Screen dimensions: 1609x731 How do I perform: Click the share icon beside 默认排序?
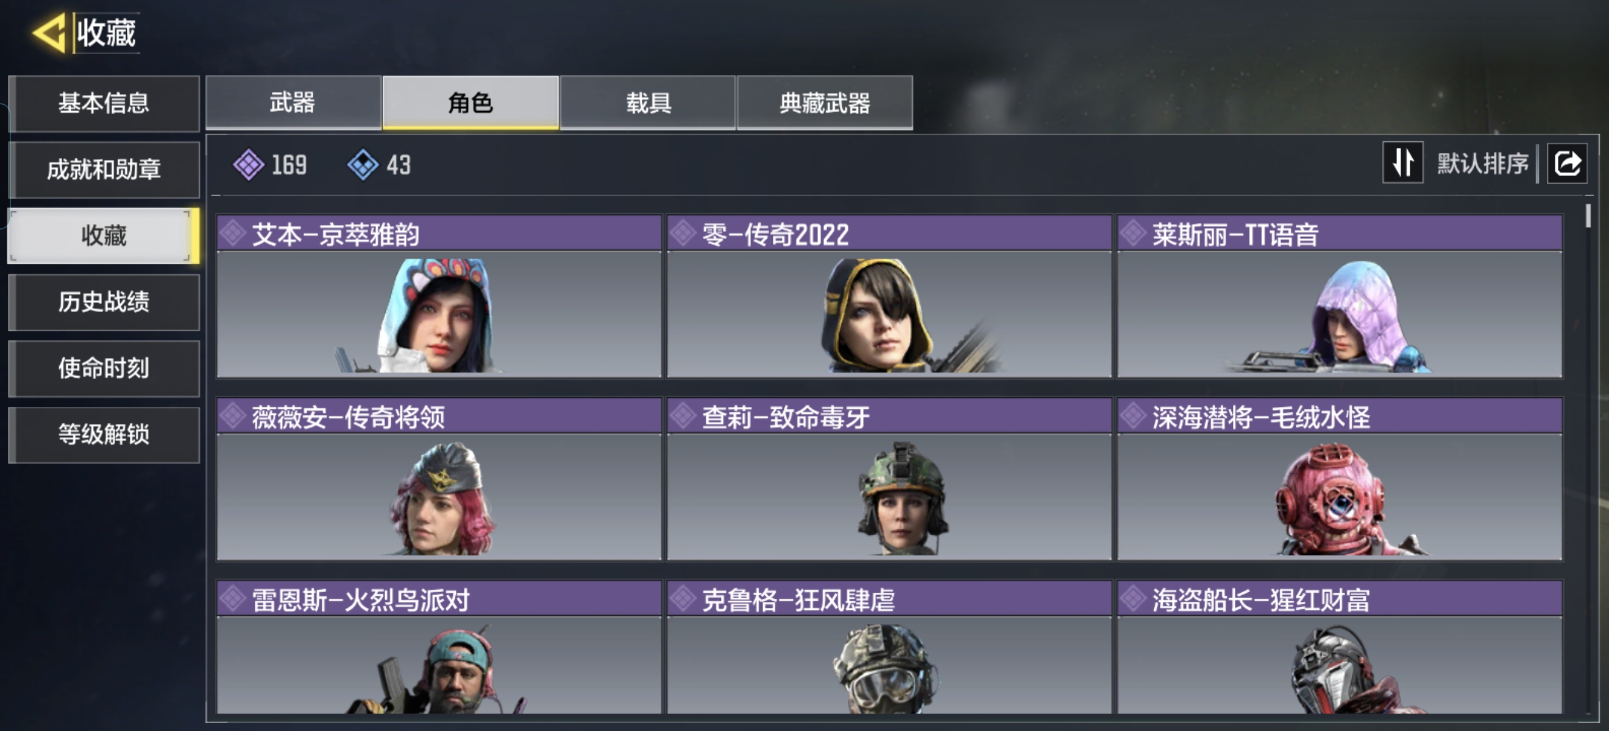pos(1566,163)
